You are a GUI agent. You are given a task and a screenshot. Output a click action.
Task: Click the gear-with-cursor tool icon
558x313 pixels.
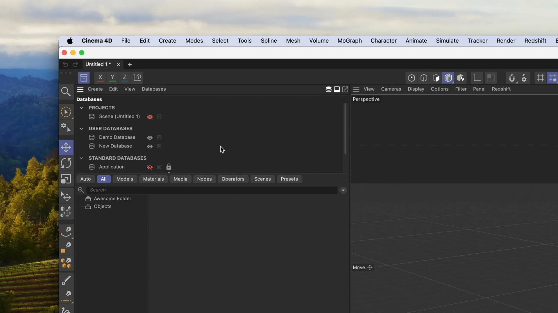66,127
